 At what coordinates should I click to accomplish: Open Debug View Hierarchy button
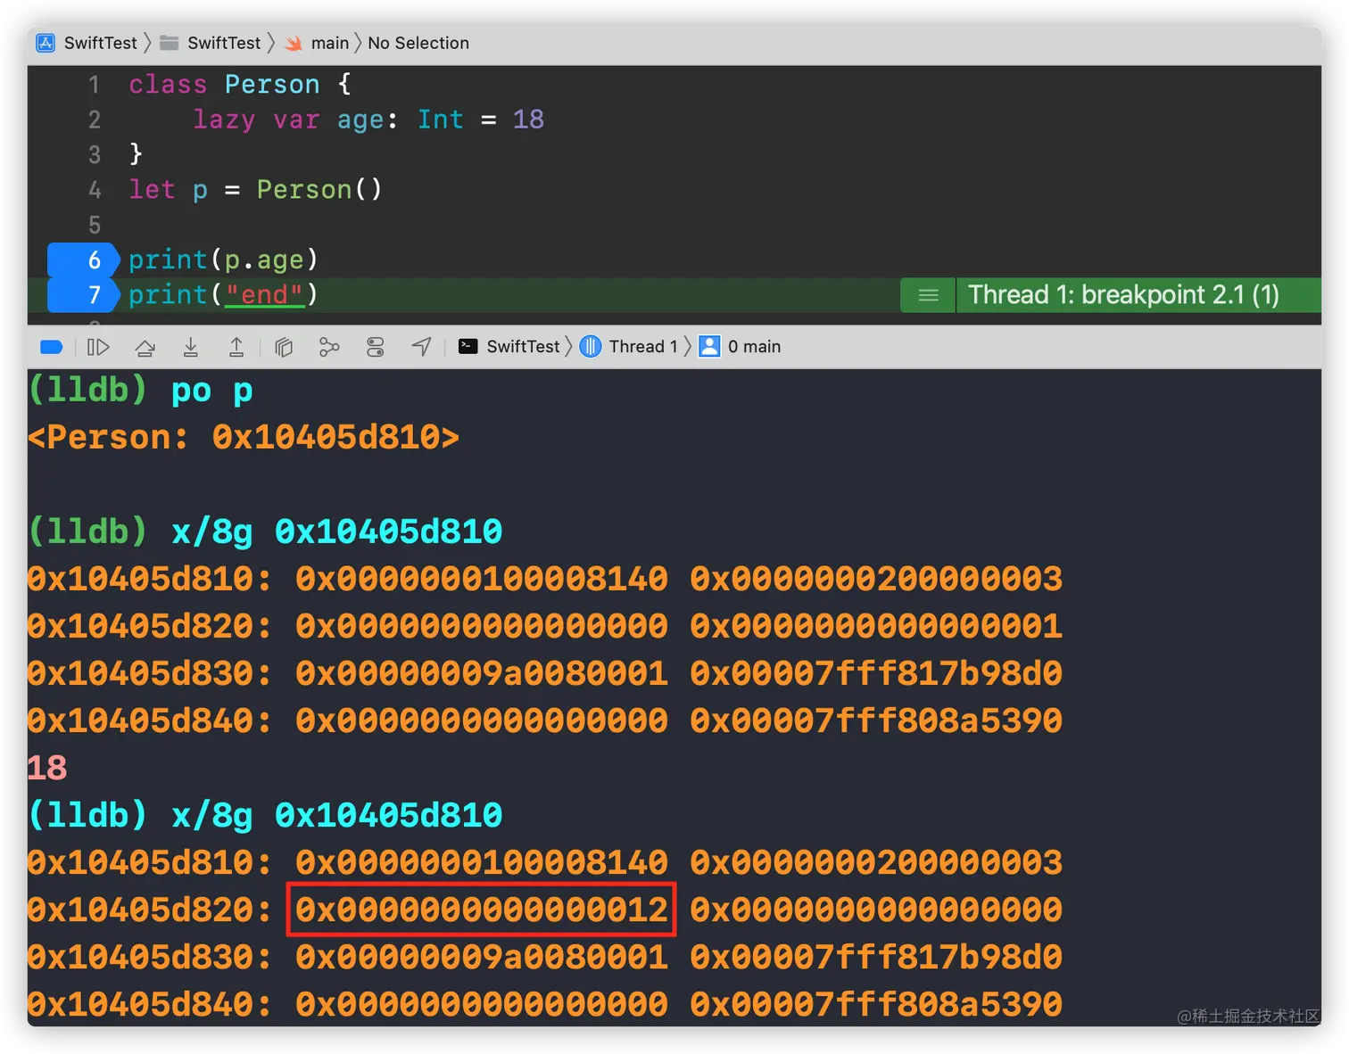284,347
